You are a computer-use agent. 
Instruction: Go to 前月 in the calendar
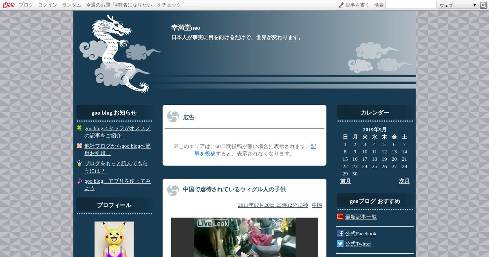click(346, 181)
